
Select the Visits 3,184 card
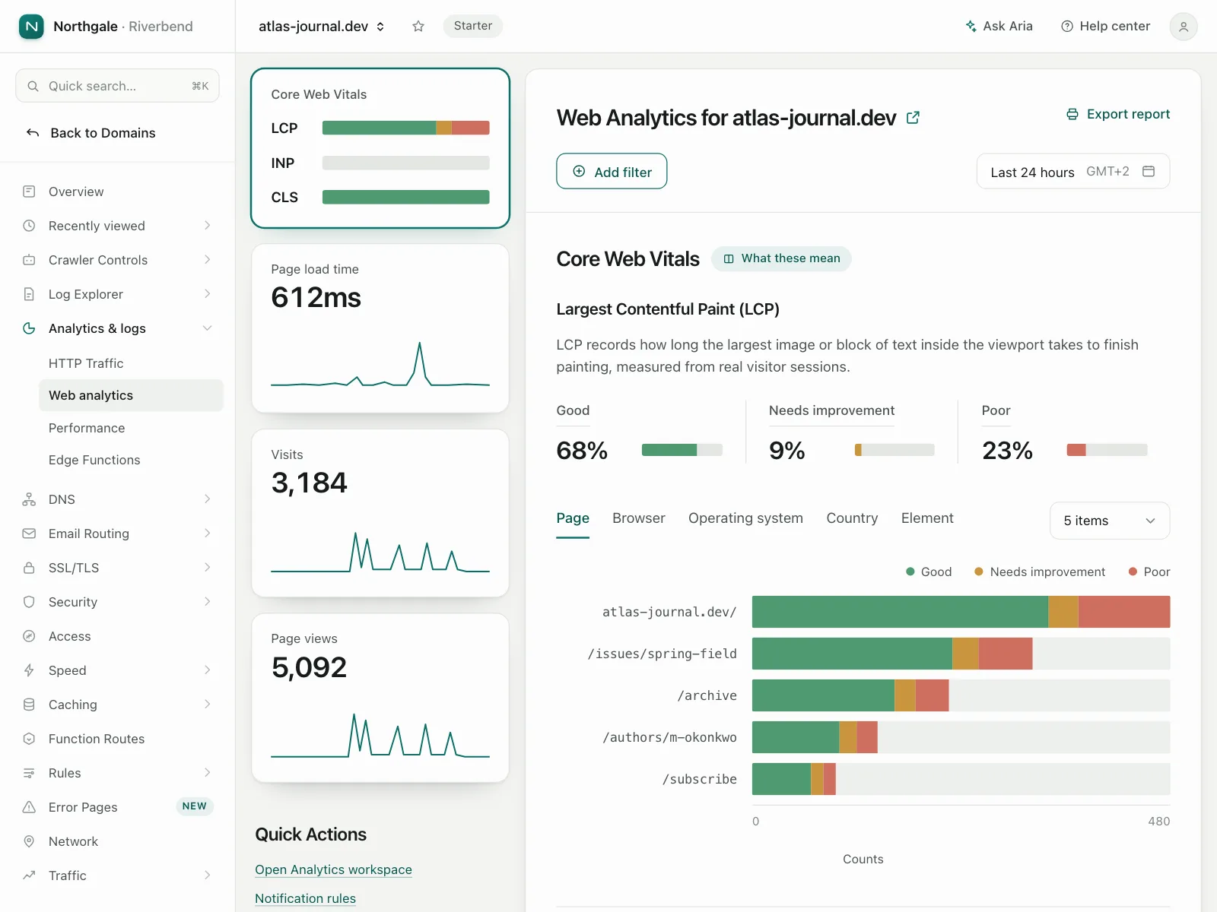(380, 513)
